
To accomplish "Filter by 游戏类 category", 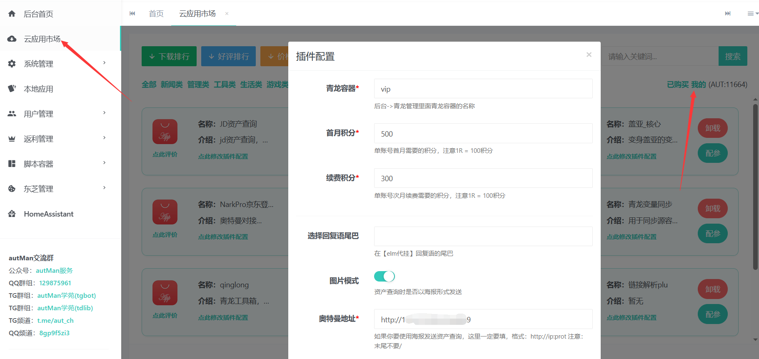I will (277, 85).
